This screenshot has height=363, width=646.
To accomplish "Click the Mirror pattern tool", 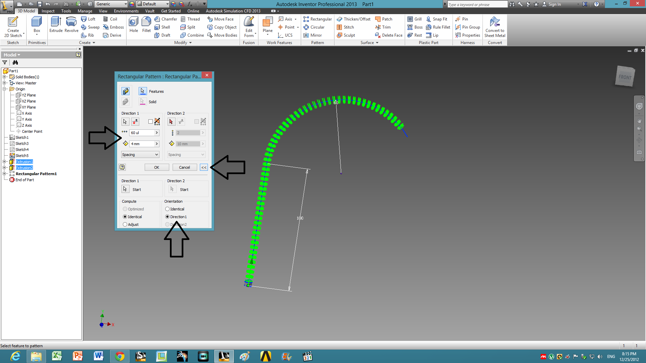I will pyautogui.click(x=313, y=35).
